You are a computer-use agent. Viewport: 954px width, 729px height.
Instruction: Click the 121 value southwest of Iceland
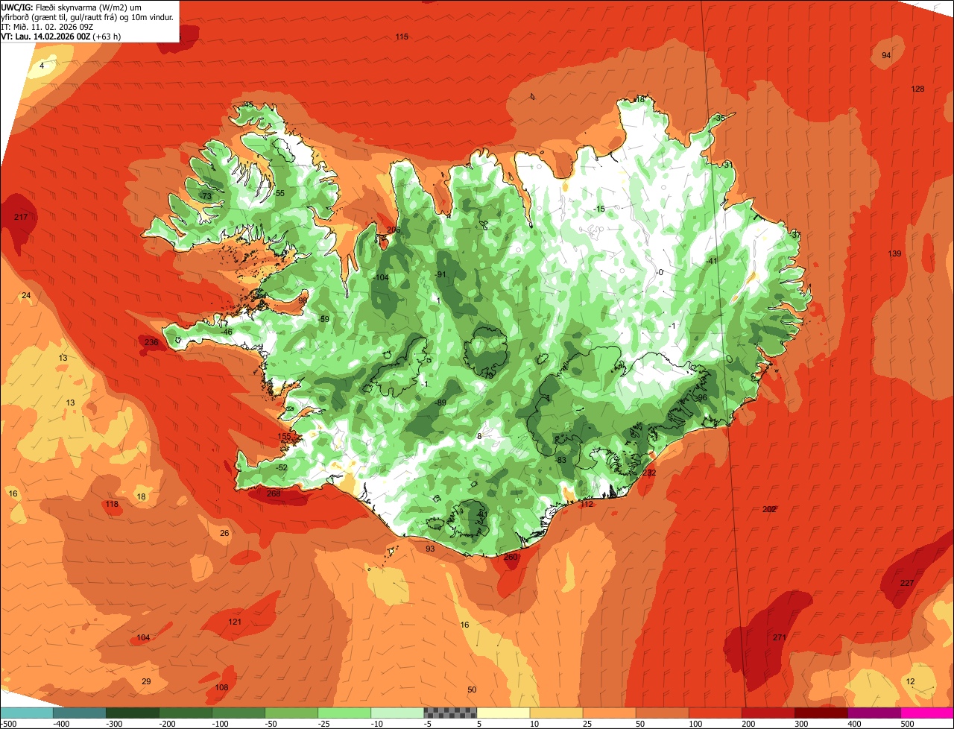[235, 622]
